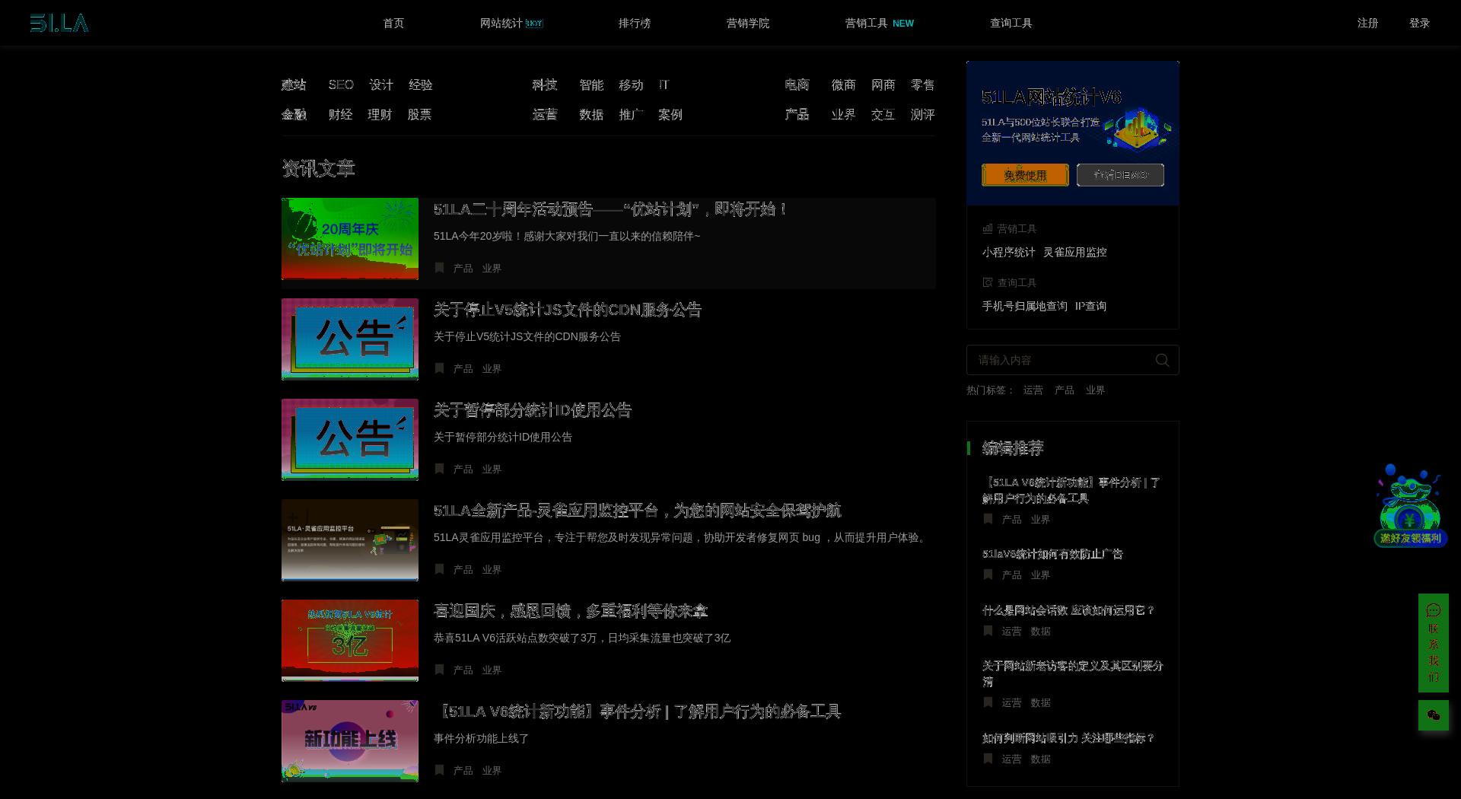1461x799 pixels.
Task: Open recommended 如何判断网站吸引力 article
Action: pyautogui.click(x=1068, y=738)
